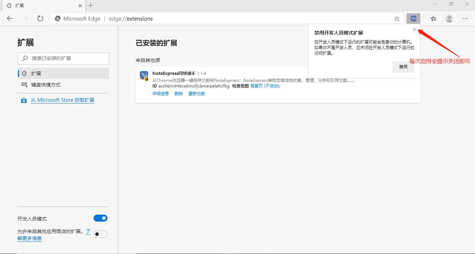Select the 扩展 sidebar item
475x254 pixels.
pos(63,74)
